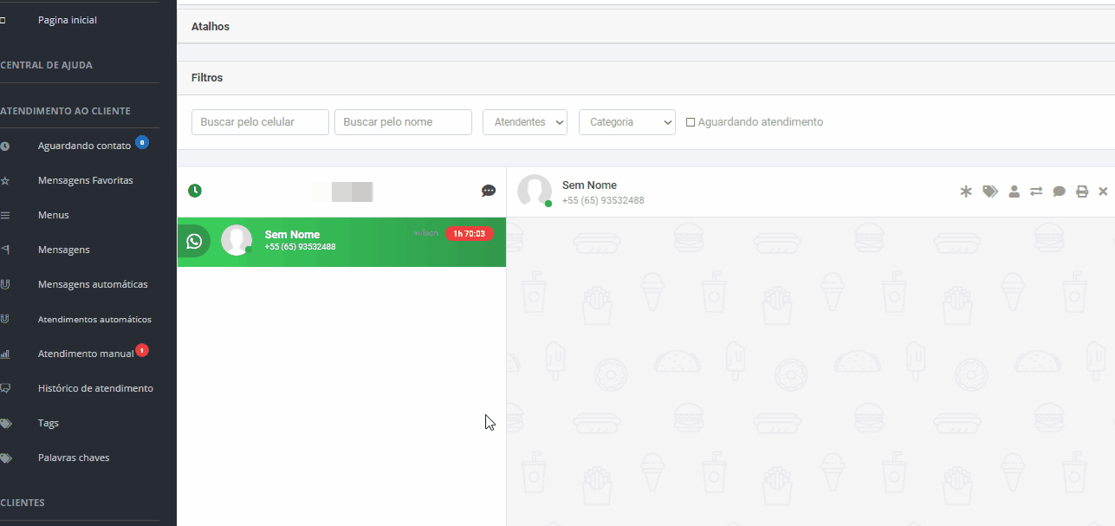Select Histórico de atendimento menu item
This screenshot has height=526, width=1115.
coord(95,388)
